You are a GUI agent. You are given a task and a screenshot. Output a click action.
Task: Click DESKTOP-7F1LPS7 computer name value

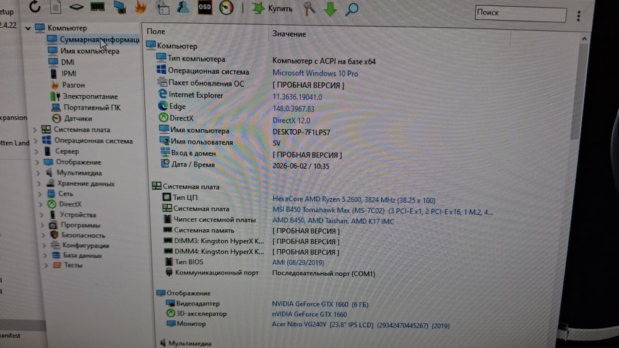[301, 132]
